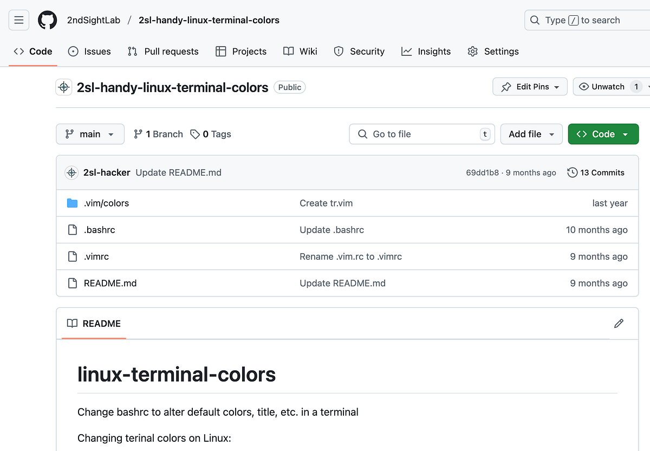650x451 pixels.
Task: Switch to the Pull requests tab
Action: [x=162, y=51]
